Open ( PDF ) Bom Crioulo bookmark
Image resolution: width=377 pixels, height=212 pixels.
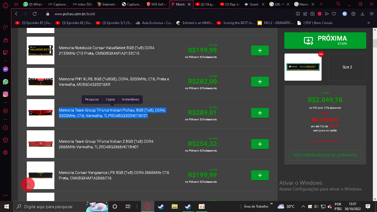pos(315,23)
